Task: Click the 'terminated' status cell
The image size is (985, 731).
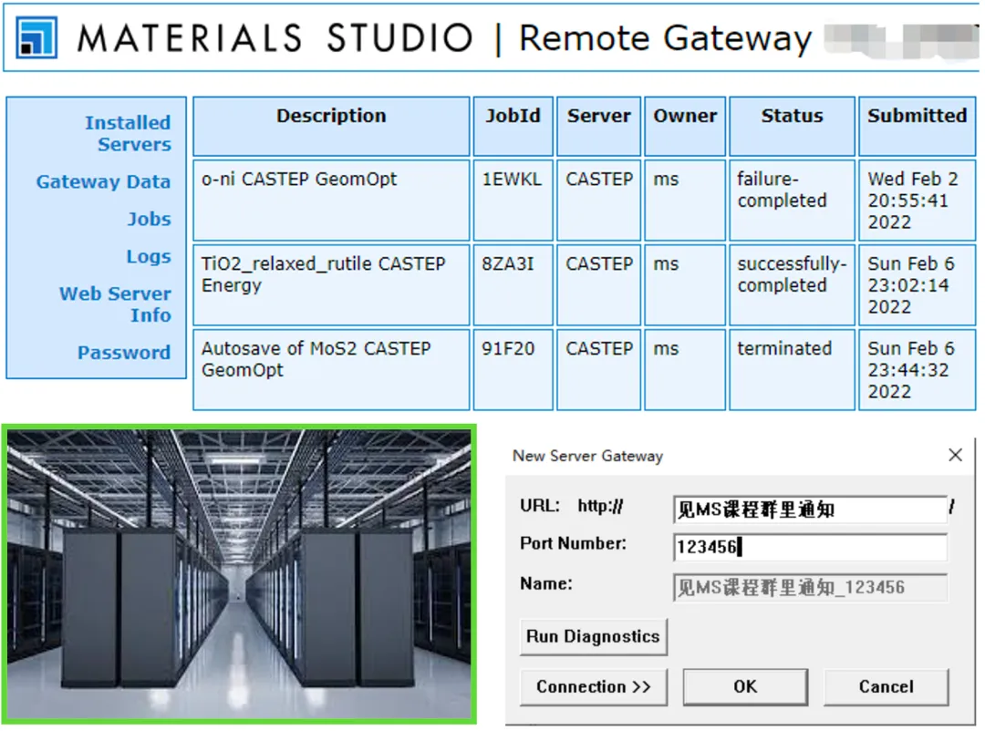Action: (x=792, y=370)
